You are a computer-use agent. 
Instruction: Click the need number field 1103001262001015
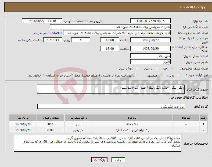150,21
